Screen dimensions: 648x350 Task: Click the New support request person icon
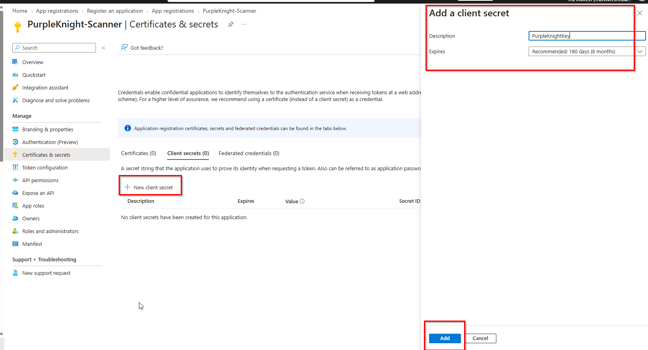click(15, 273)
